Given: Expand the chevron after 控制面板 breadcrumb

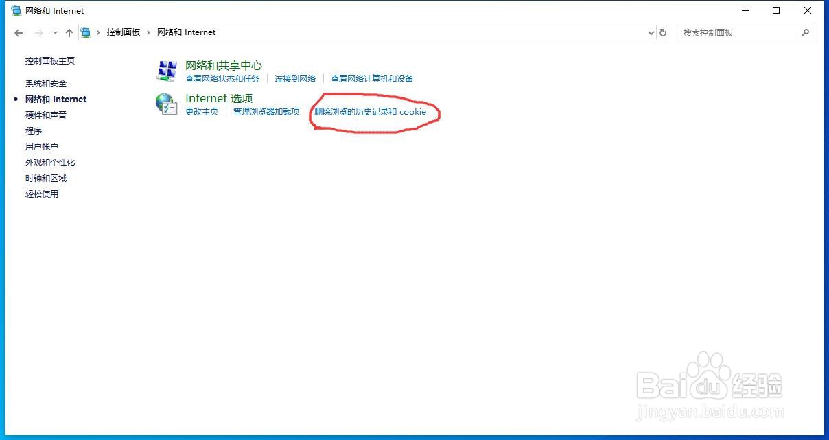Looking at the screenshot, I should (x=148, y=32).
